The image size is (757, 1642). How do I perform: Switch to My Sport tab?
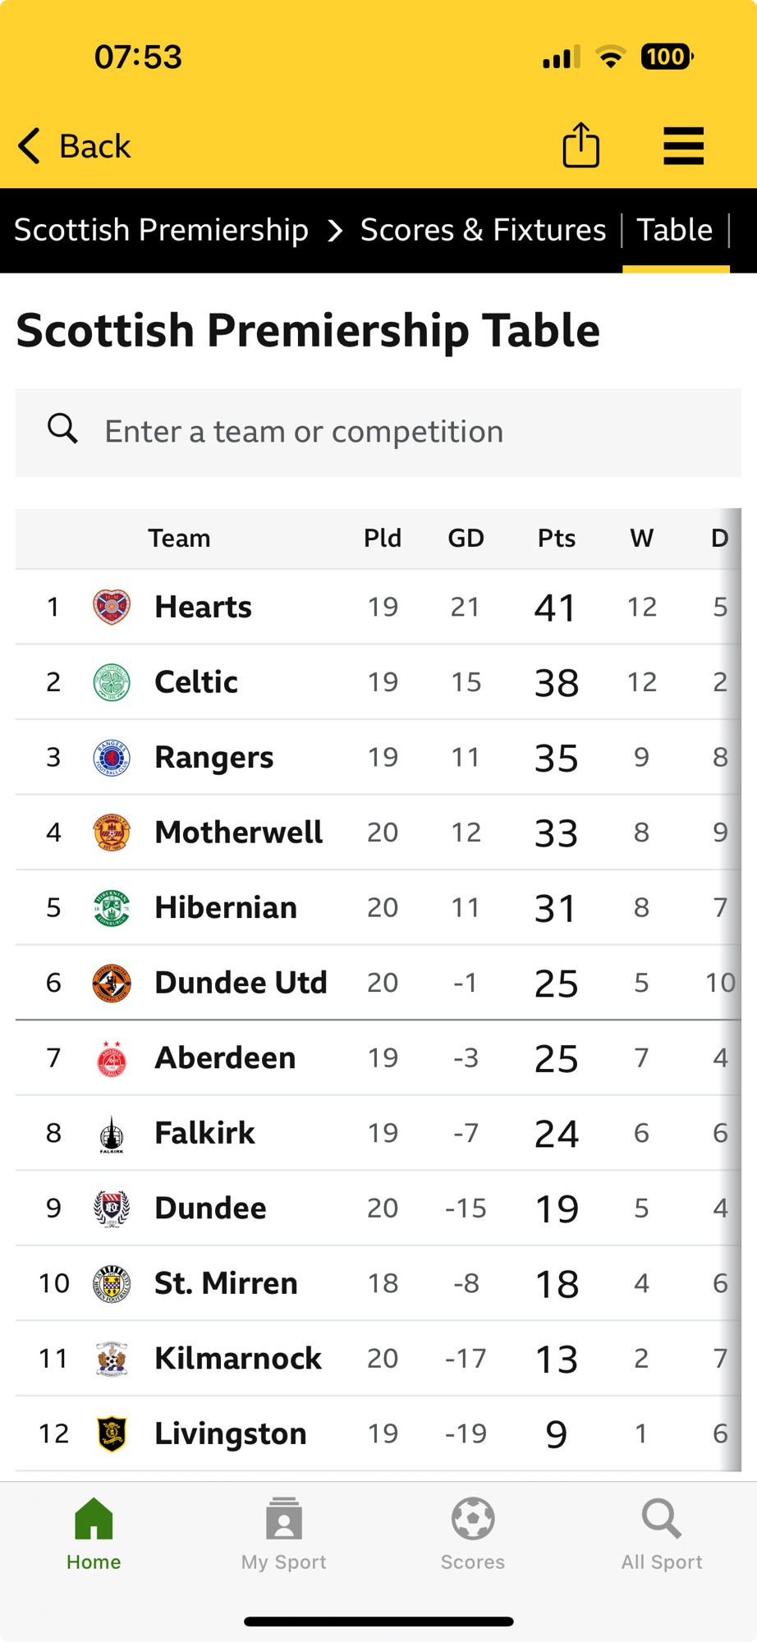click(x=283, y=1534)
